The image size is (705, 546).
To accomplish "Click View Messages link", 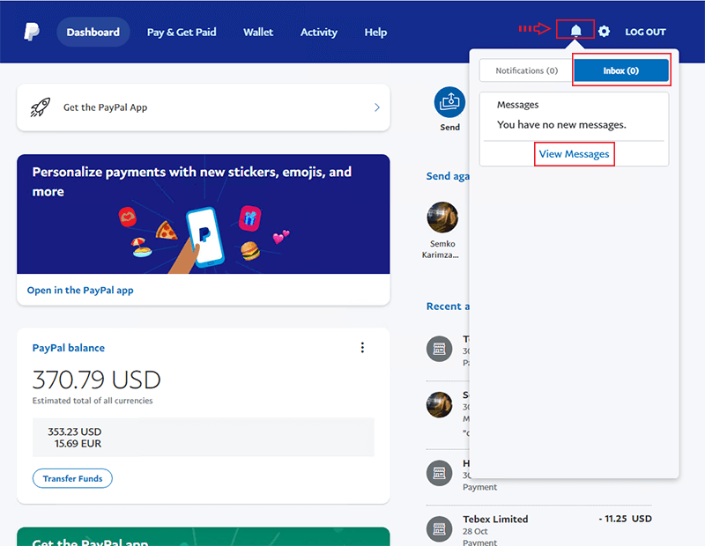I will [575, 154].
